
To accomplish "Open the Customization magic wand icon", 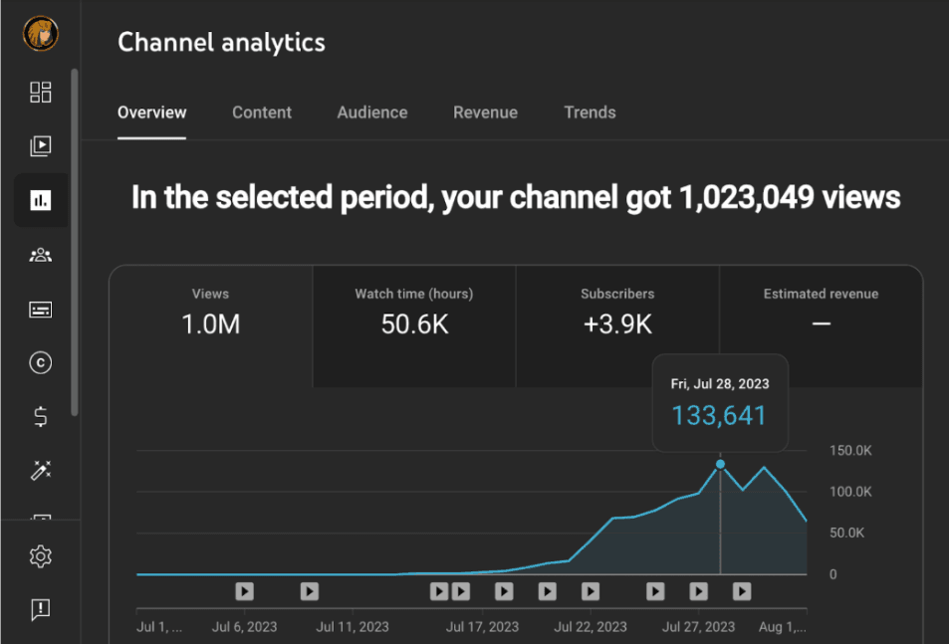I will click(x=40, y=471).
